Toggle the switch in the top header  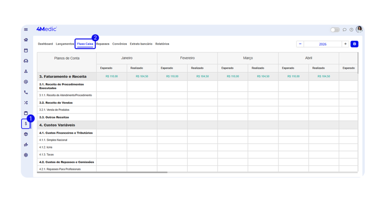(x=335, y=30)
